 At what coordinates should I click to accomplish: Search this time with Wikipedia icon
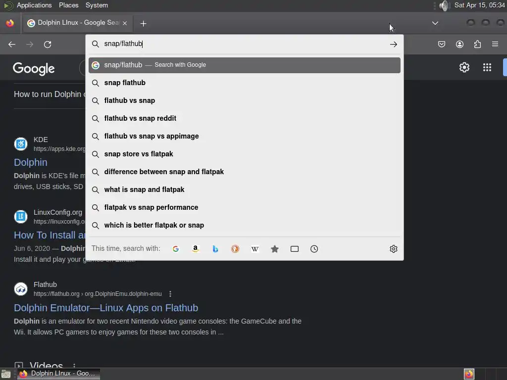pyautogui.click(x=255, y=249)
